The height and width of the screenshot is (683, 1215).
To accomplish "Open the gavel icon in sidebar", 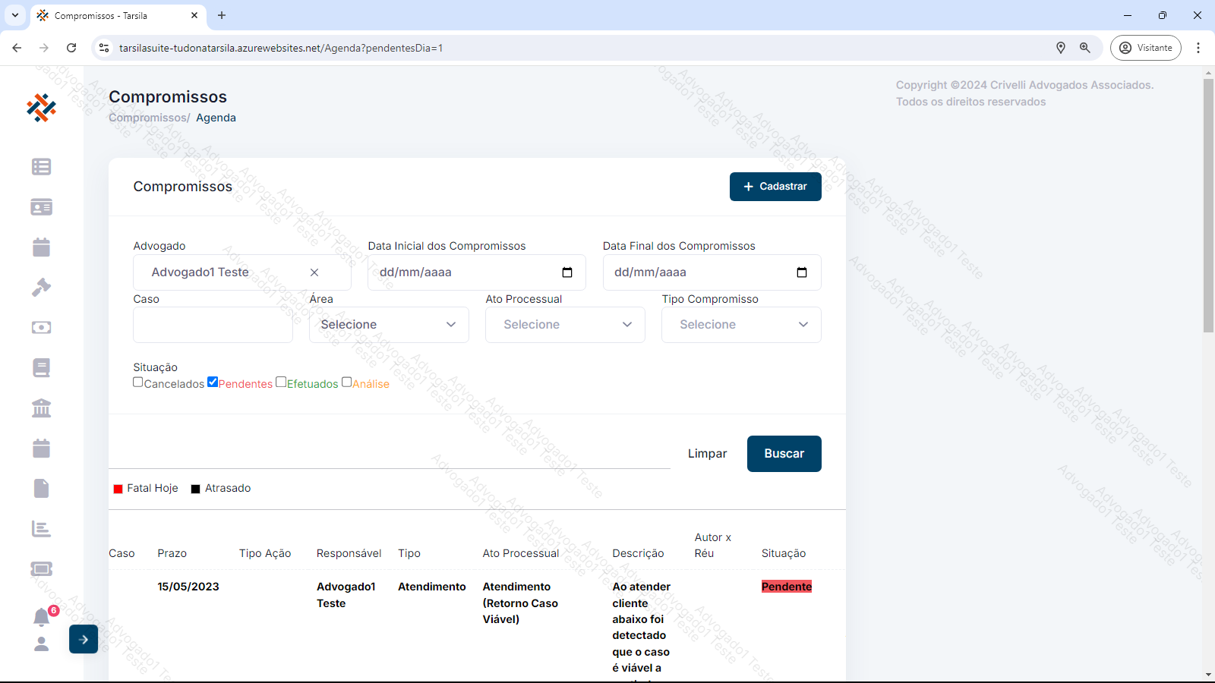I will pyautogui.click(x=41, y=288).
